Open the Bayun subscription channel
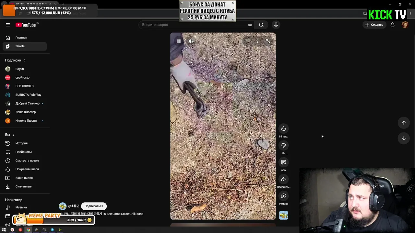 click(25, 69)
